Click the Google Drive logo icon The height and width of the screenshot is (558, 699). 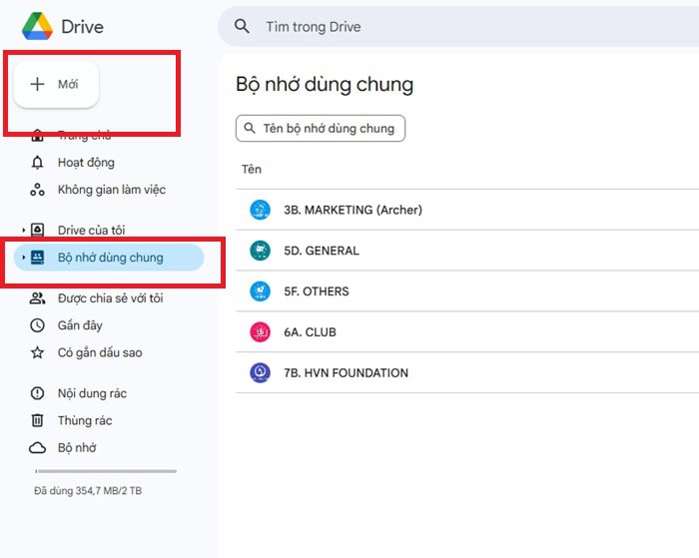pos(38,26)
